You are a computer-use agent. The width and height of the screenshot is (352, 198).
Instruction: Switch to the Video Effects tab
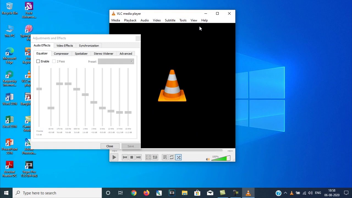click(65, 46)
